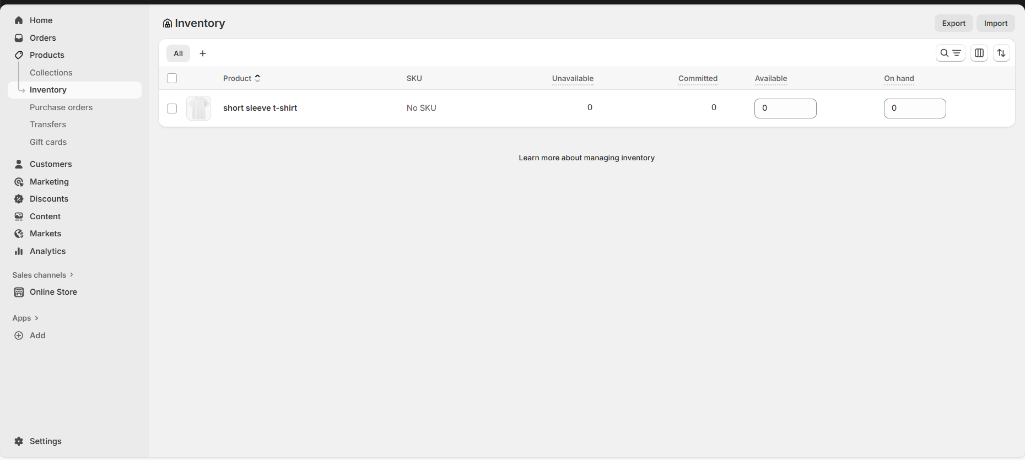Expand the Sales channels section

pyautogui.click(x=42, y=275)
